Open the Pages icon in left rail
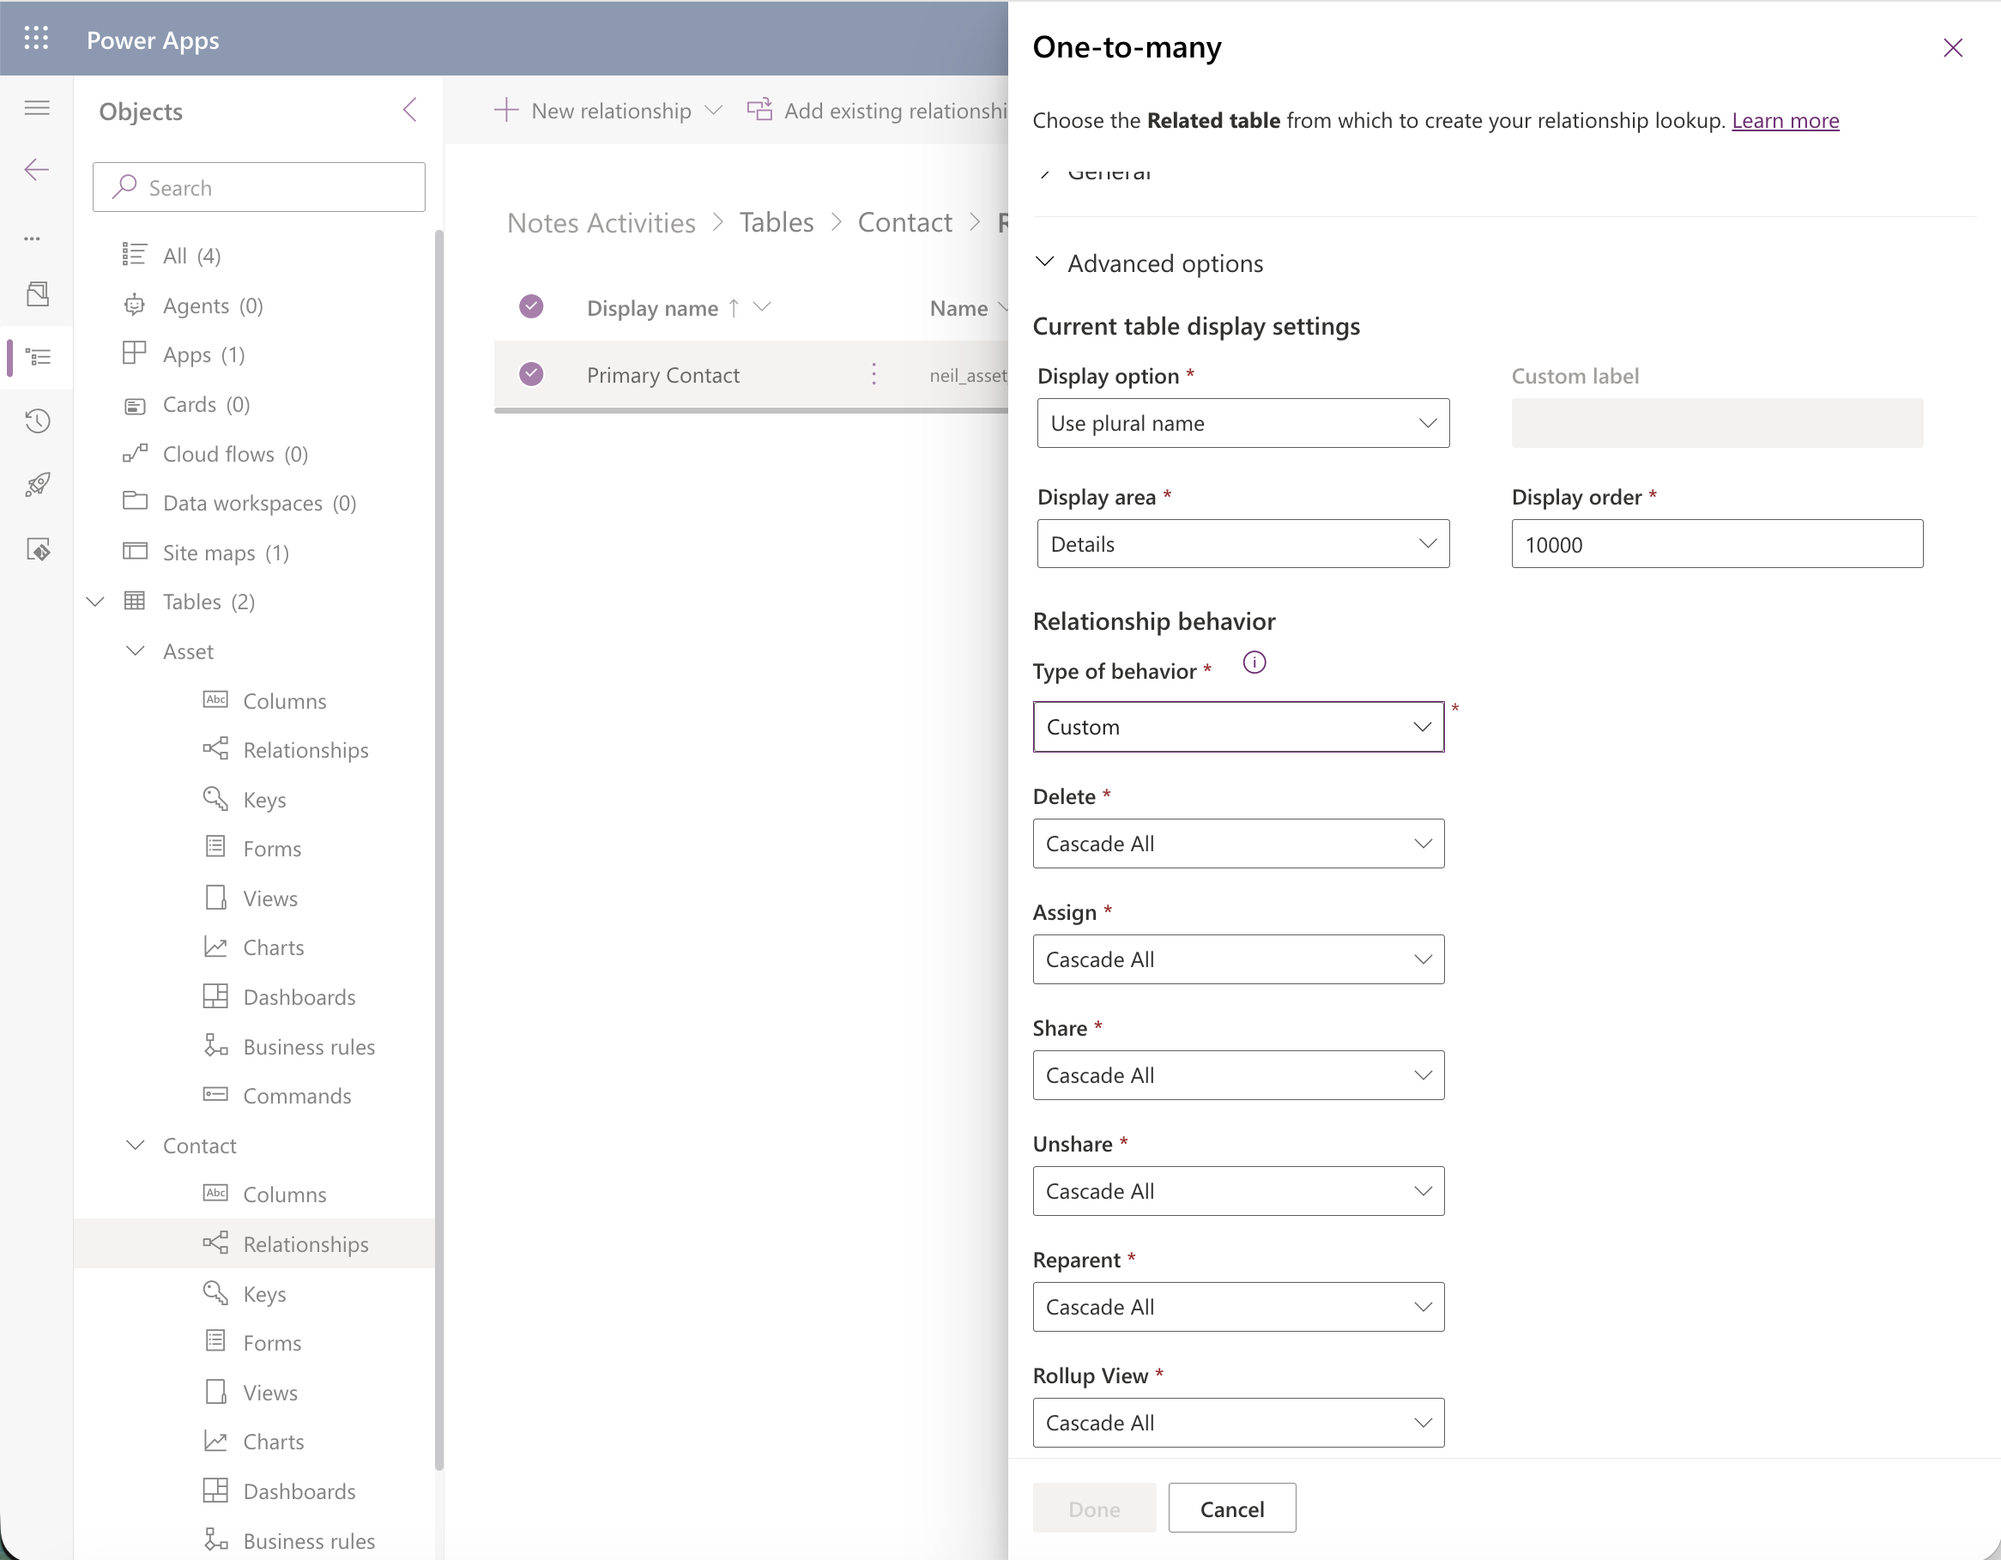The image size is (2001, 1560). coord(38,294)
